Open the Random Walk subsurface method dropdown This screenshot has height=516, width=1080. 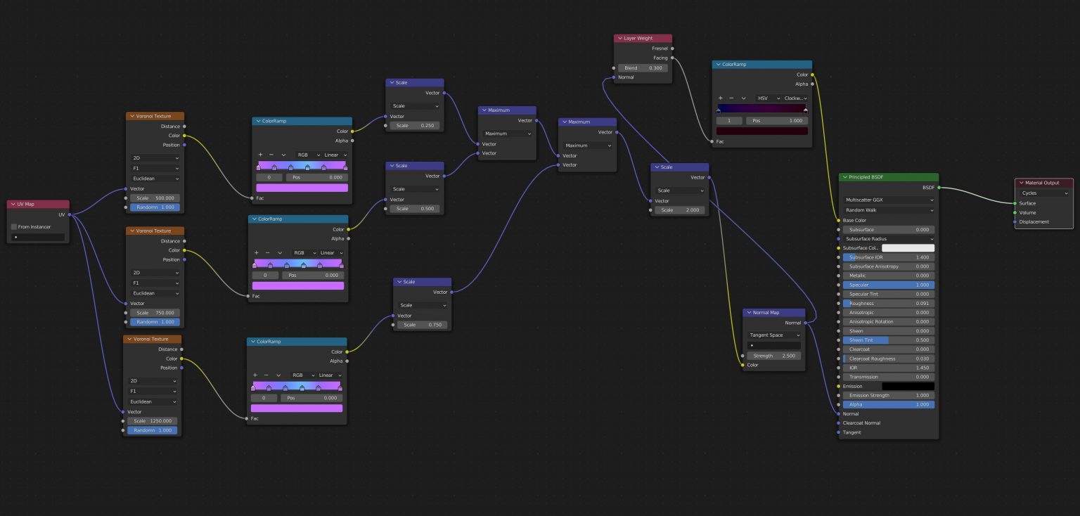point(889,210)
